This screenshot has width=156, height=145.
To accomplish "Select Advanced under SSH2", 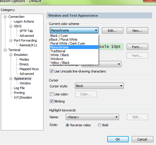I will click(27, 36).
